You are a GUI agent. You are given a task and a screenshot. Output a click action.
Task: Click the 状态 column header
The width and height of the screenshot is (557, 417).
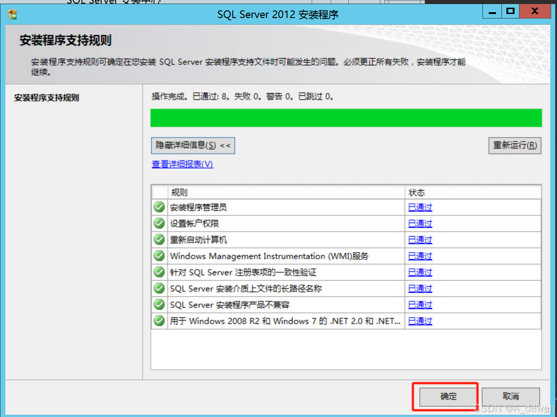473,192
